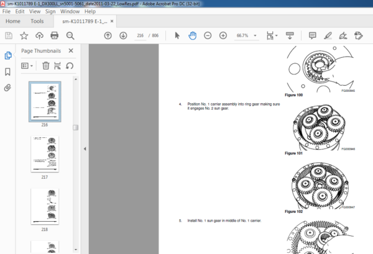Viewport: 373px width, 254px height.
Task: Click the Save file icon
Action: [x=9, y=35]
